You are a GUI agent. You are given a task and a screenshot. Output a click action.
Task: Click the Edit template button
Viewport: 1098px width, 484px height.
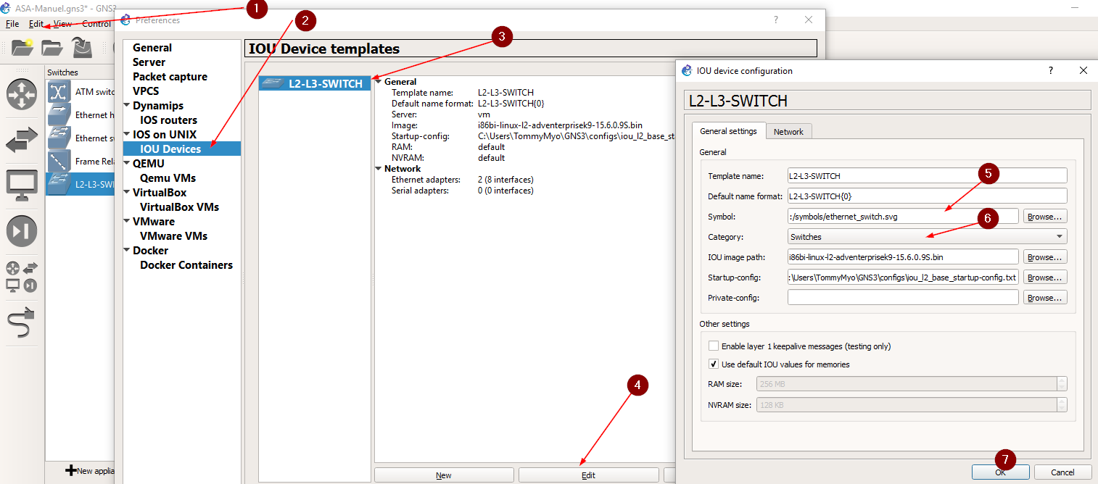(x=588, y=475)
